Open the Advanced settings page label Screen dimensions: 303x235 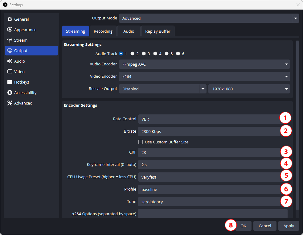[23, 103]
